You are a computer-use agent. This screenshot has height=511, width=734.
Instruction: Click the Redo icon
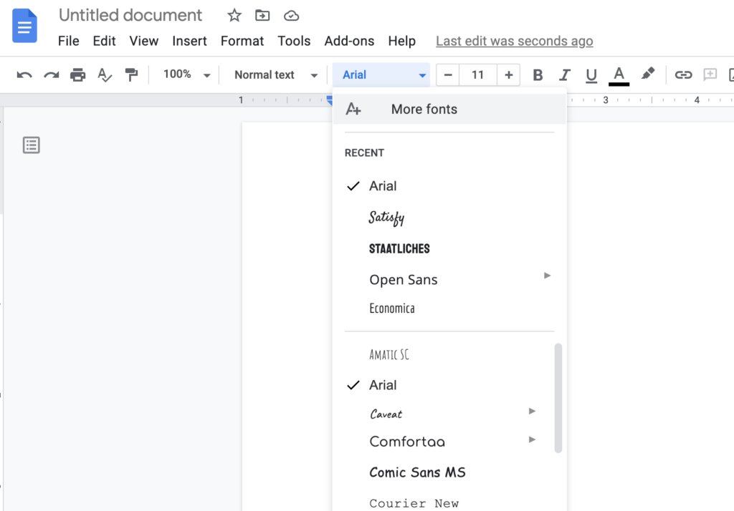click(50, 74)
